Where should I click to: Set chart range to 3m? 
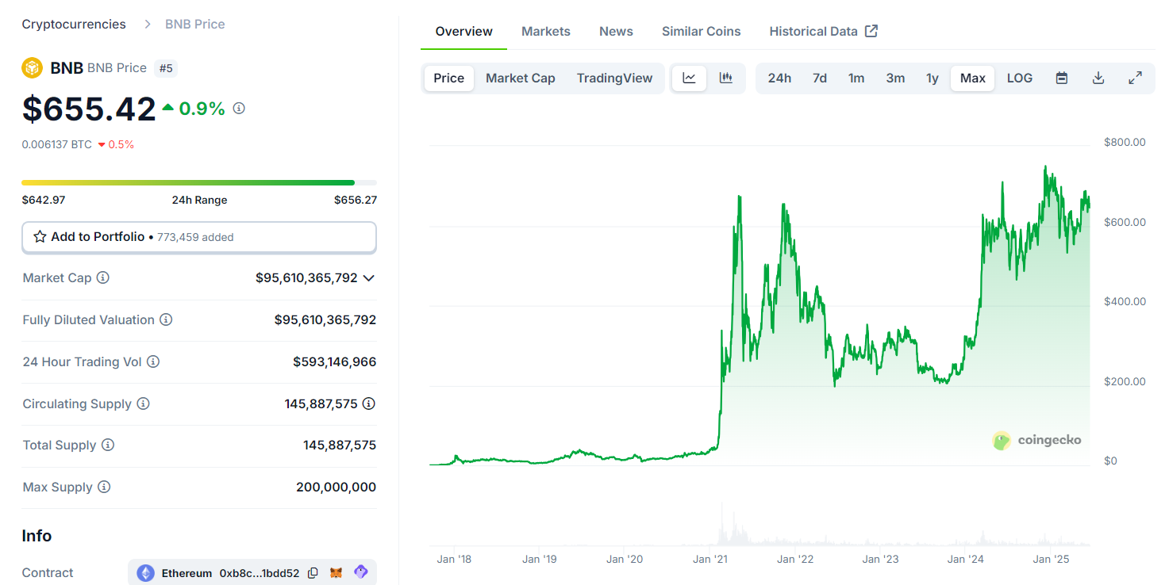895,78
